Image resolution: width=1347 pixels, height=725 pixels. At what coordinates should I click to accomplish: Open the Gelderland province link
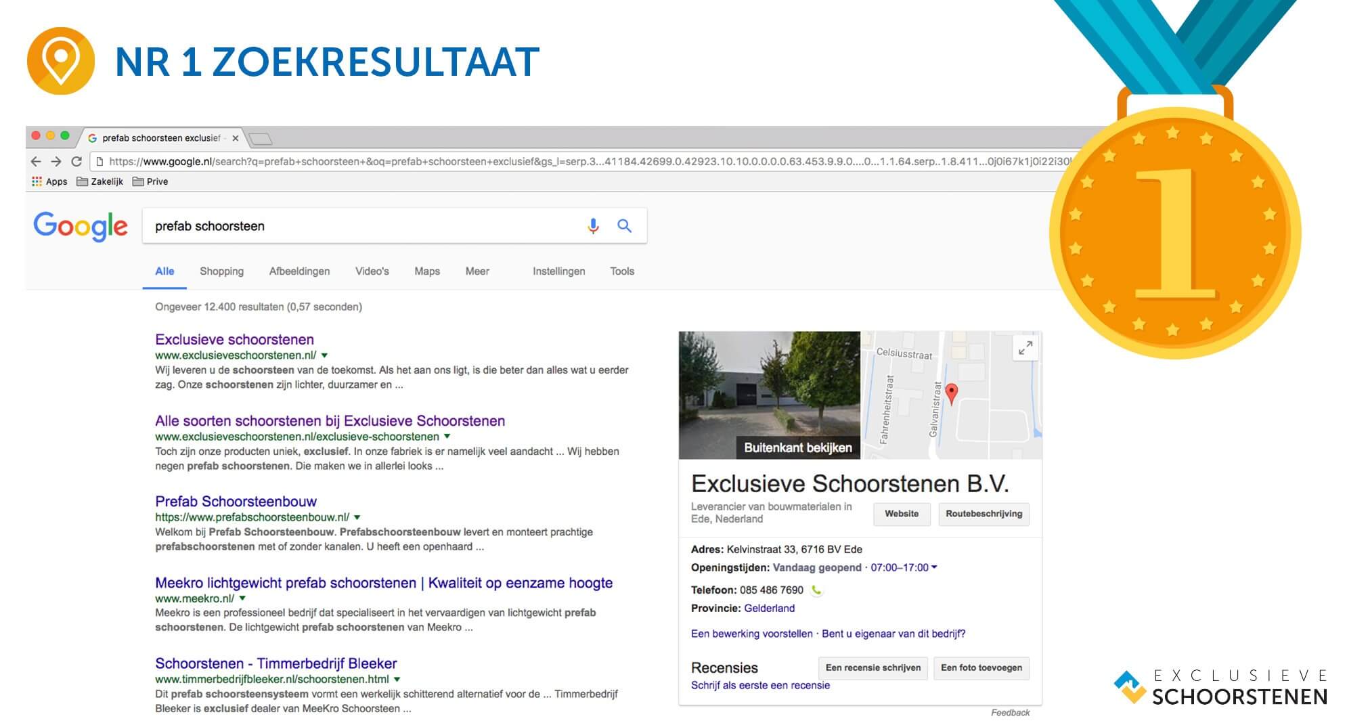pyautogui.click(x=769, y=608)
